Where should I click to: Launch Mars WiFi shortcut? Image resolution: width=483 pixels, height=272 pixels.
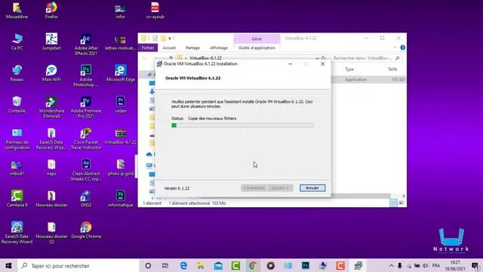coord(51,73)
